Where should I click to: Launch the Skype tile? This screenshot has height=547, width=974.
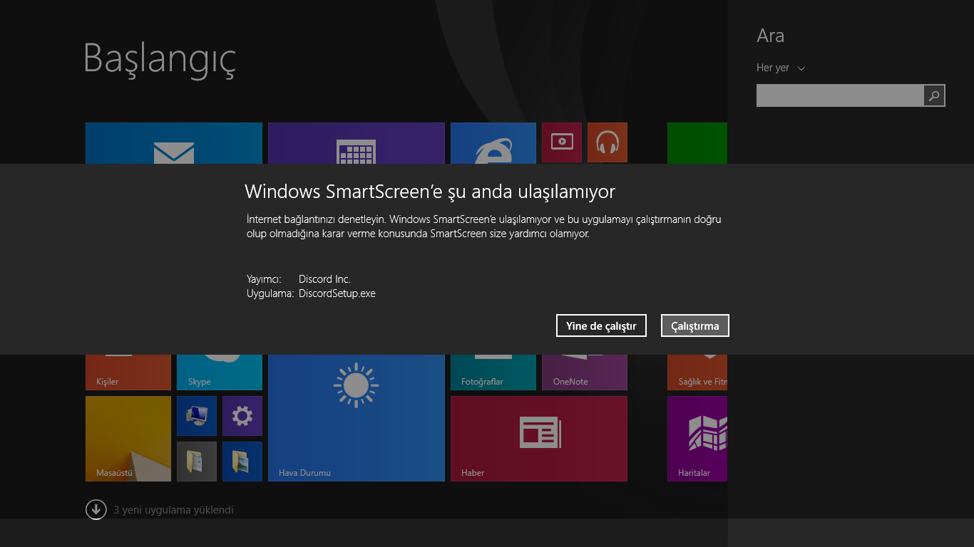(220, 373)
